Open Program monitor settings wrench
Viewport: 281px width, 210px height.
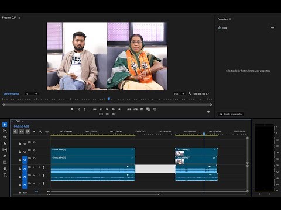click(x=190, y=94)
